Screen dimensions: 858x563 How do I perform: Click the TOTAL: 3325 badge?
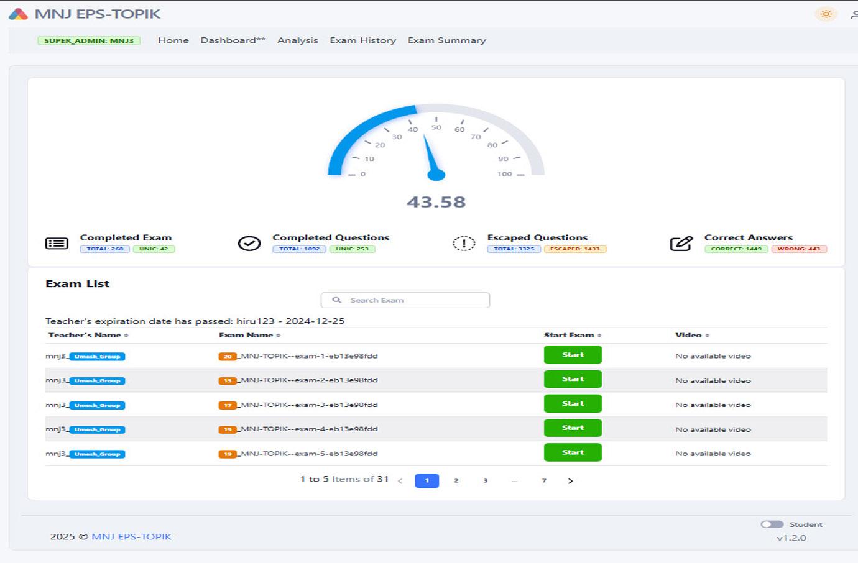coord(514,249)
